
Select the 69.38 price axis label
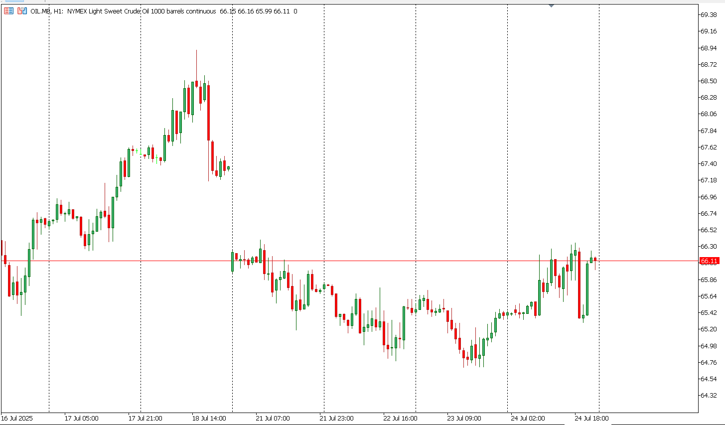(x=709, y=14)
